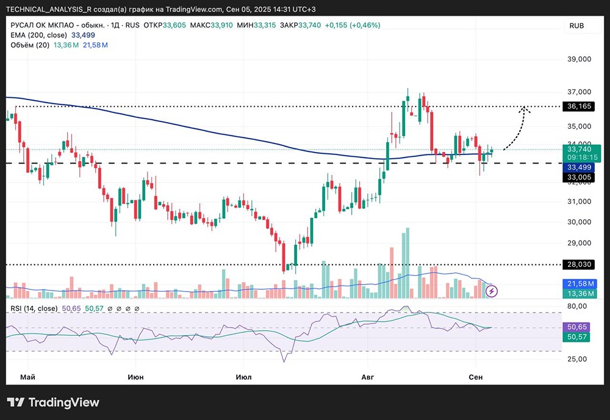Click RSI legend value 50,65
Viewport: 610px width, 420px height.
[71, 309]
